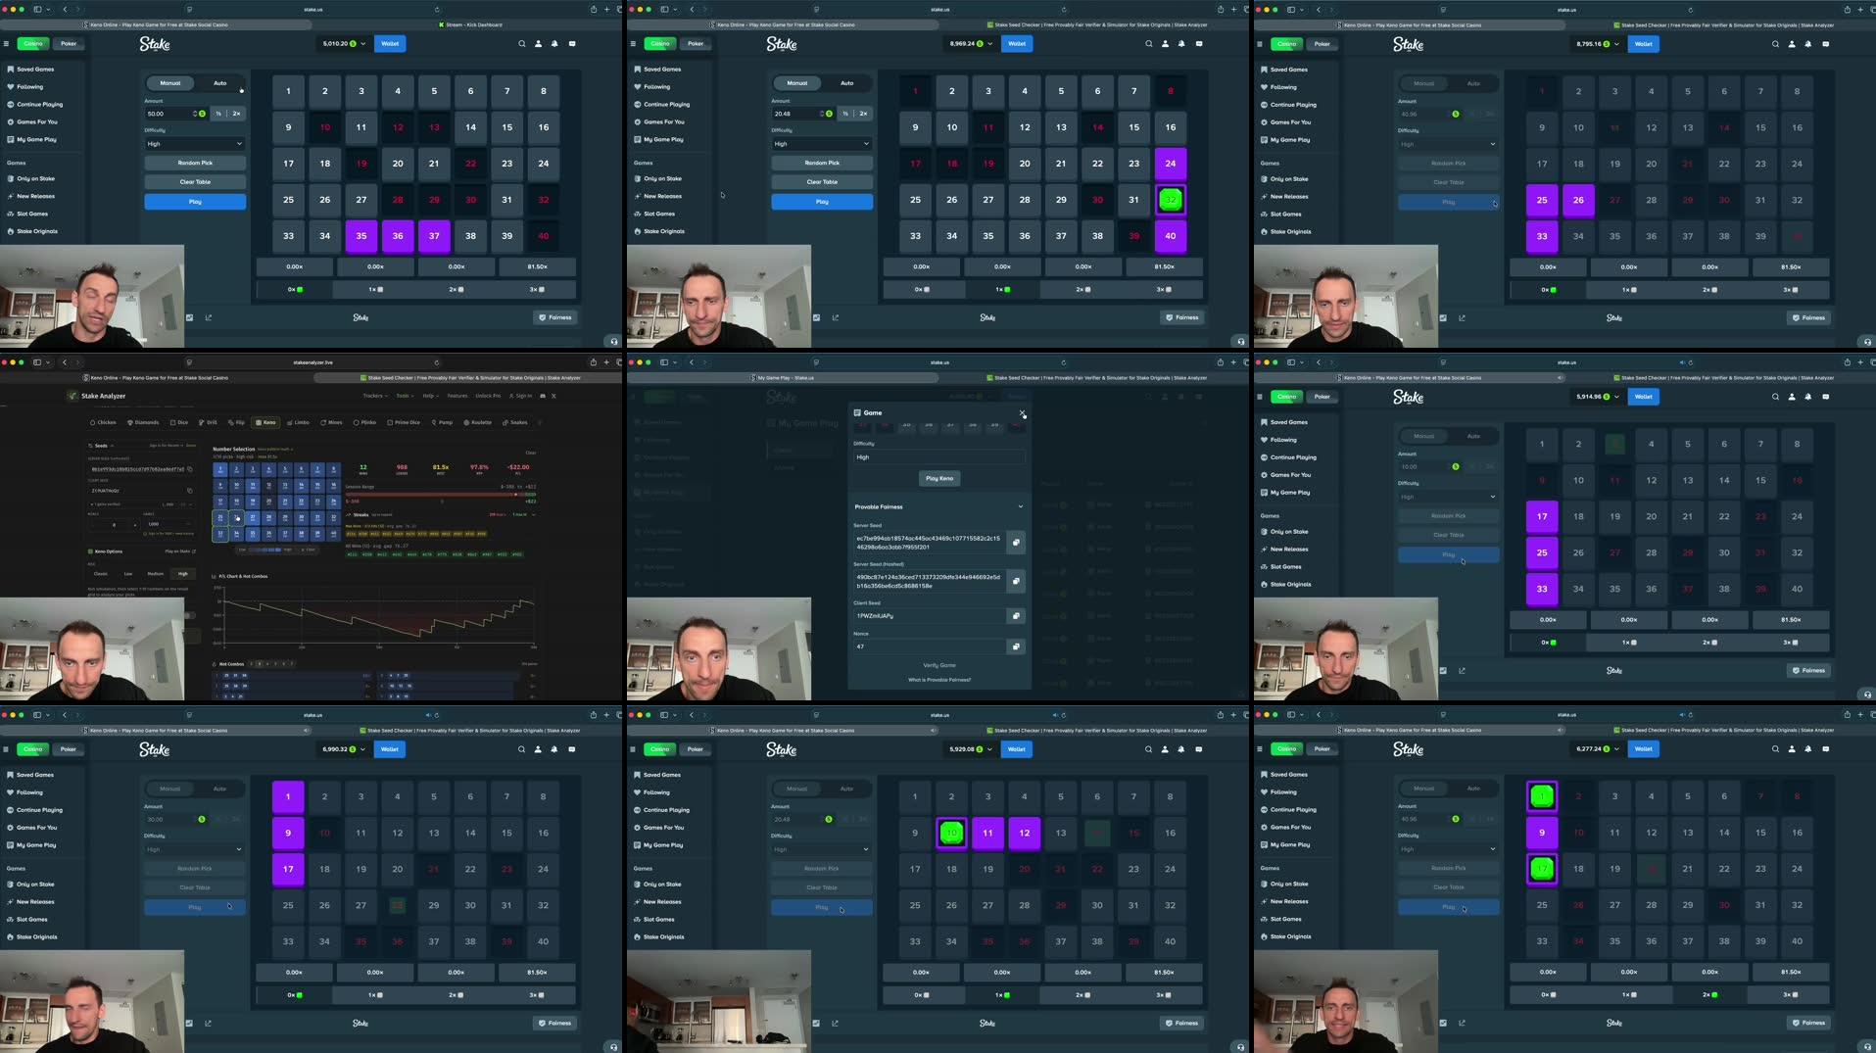Viewport: 1876px width, 1053px height.
Task: Copy the hashed Server Seed value
Action: [x=1016, y=582]
